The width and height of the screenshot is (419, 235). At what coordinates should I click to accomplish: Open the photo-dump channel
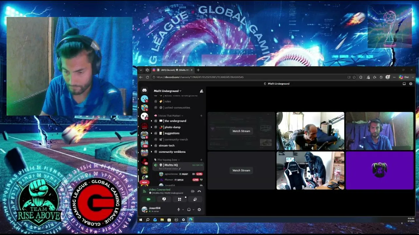(178, 127)
